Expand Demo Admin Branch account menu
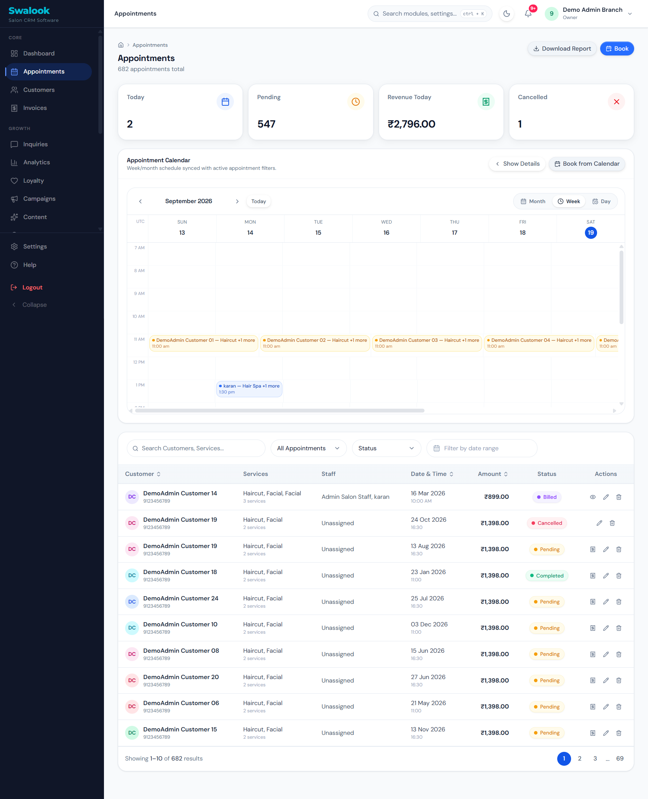 pyautogui.click(x=589, y=14)
